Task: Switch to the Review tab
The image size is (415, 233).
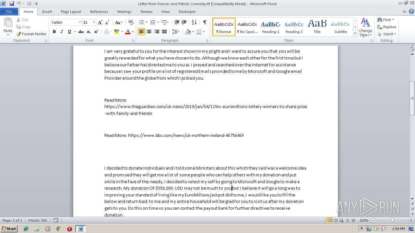Action: coord(147,12)
